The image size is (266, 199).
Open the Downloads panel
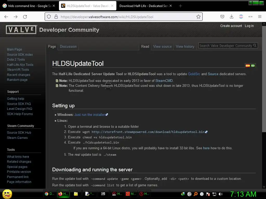point(231,17)
